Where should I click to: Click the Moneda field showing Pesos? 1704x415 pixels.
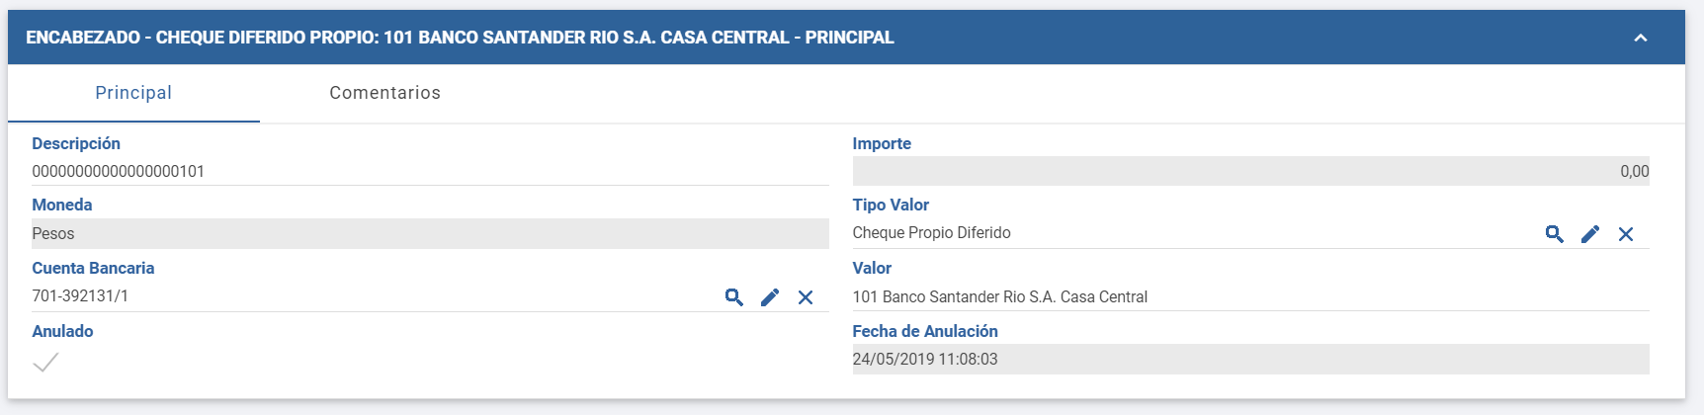coord(430,234)
